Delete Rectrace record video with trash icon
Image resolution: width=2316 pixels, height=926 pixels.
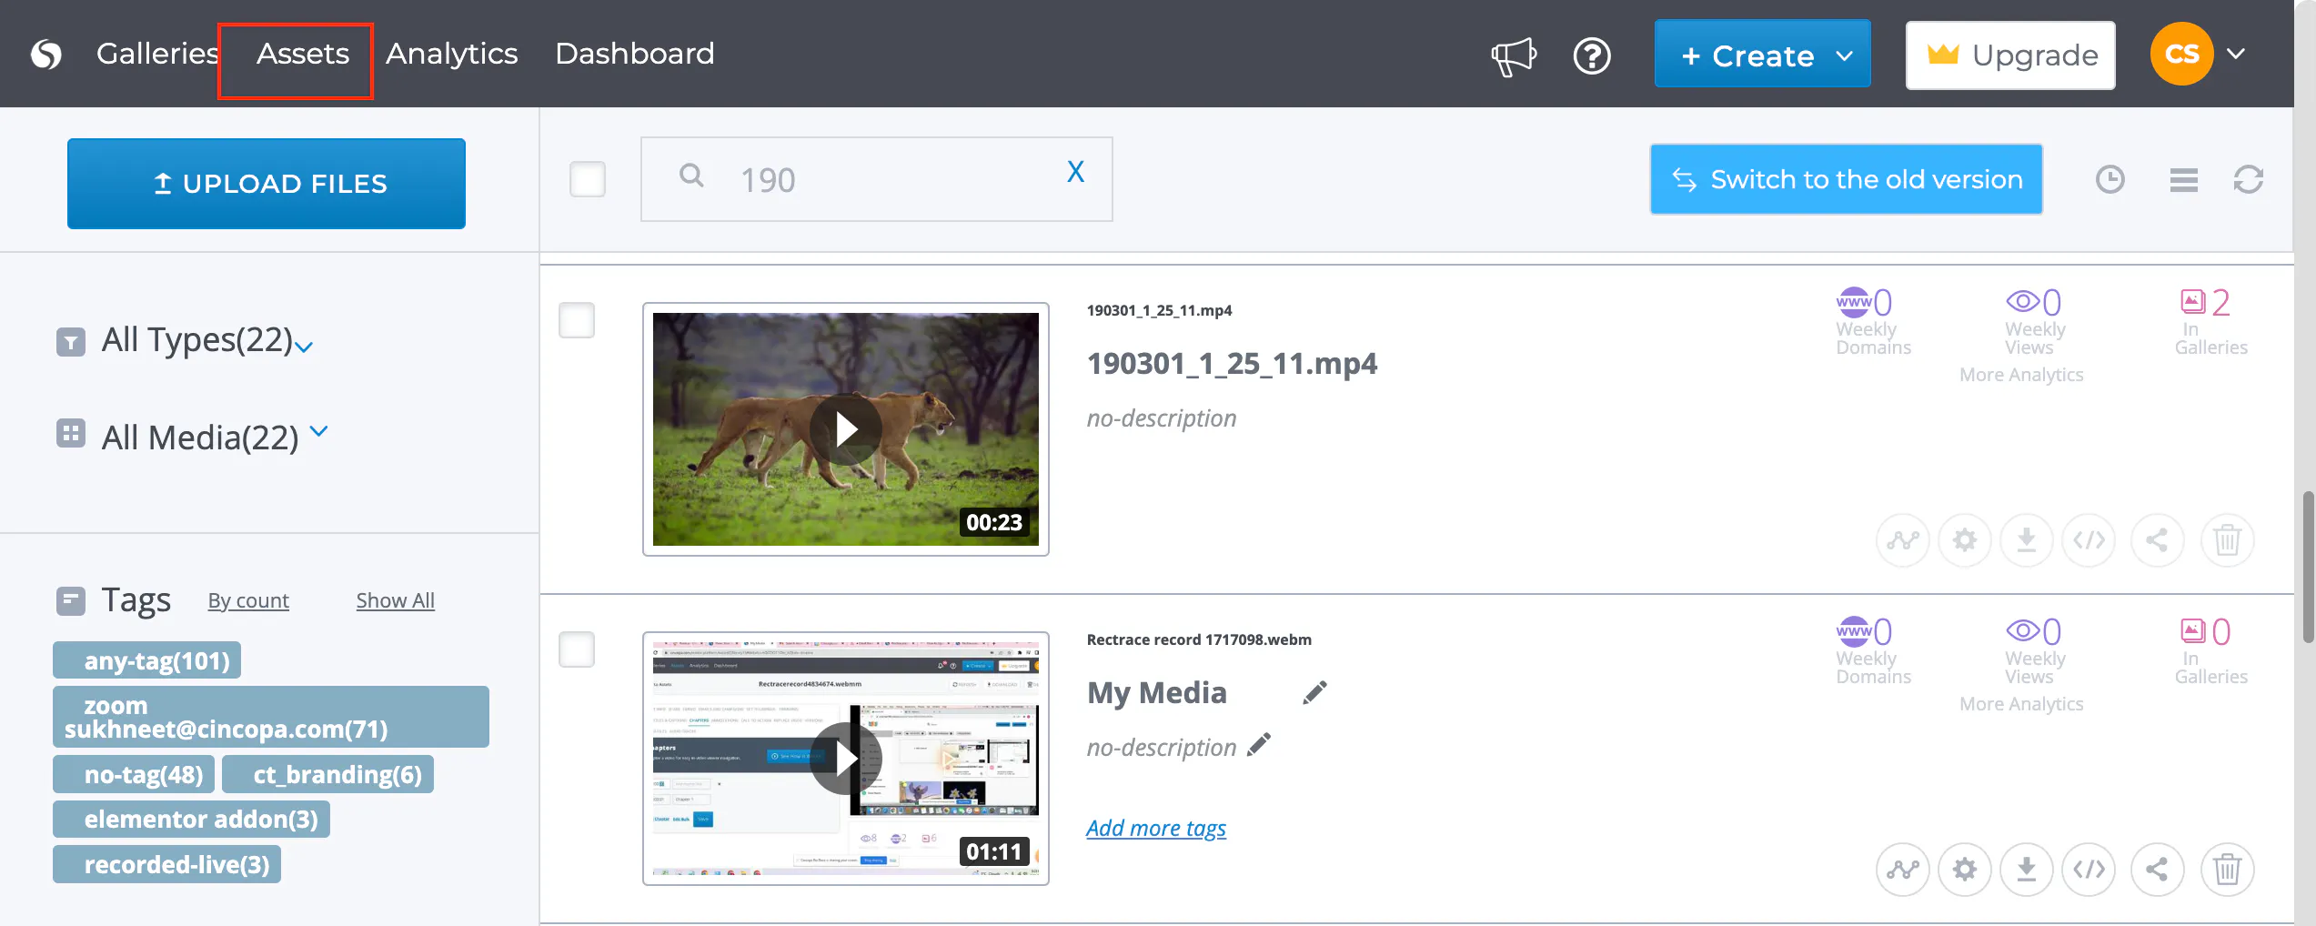(x=2227, y=870)
